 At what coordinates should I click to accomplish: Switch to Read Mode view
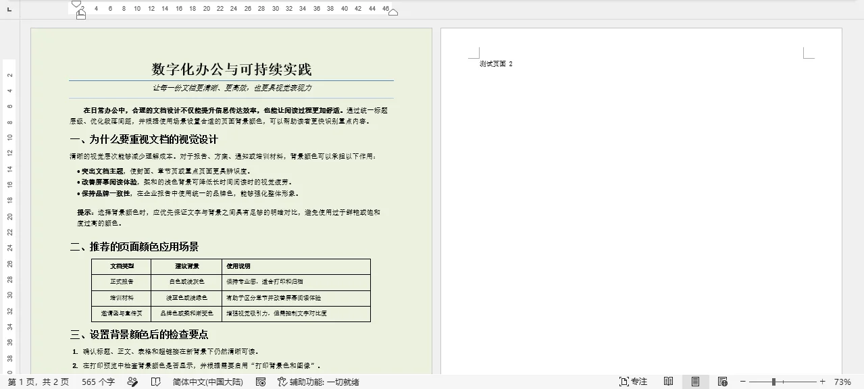(668, 382)
